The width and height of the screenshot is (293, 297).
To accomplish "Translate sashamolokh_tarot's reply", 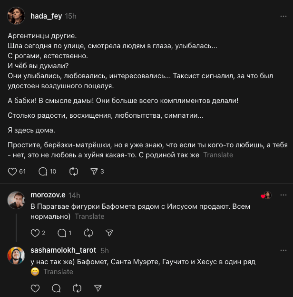I will pyautogui.click(x=58, y=272).
